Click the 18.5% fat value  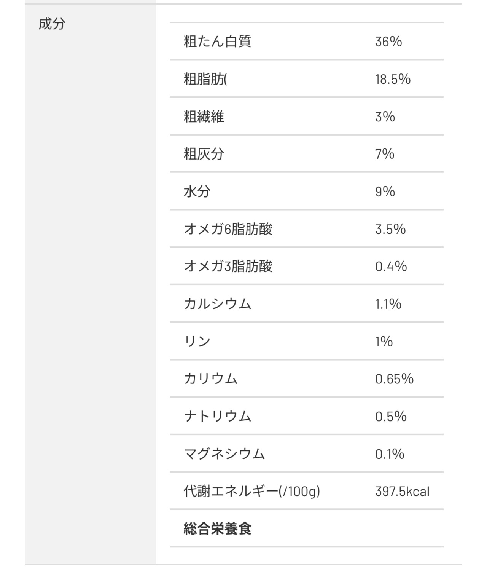[393, 79]
